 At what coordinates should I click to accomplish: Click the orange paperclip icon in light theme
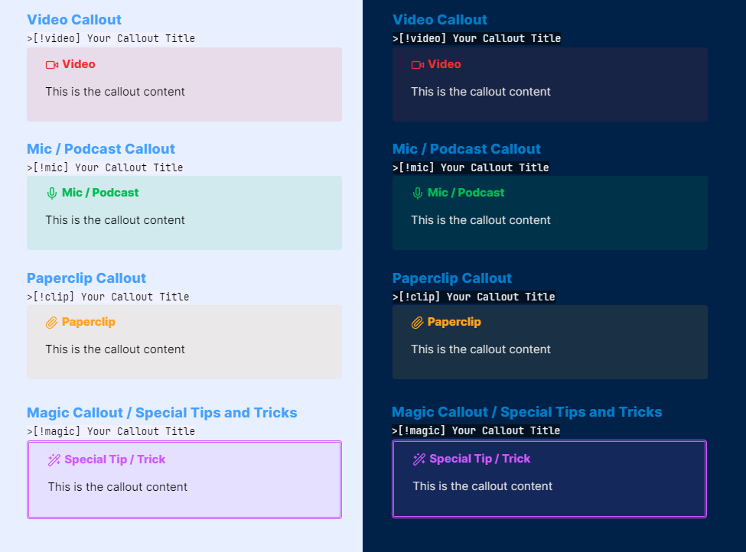(x=52, y=323)
